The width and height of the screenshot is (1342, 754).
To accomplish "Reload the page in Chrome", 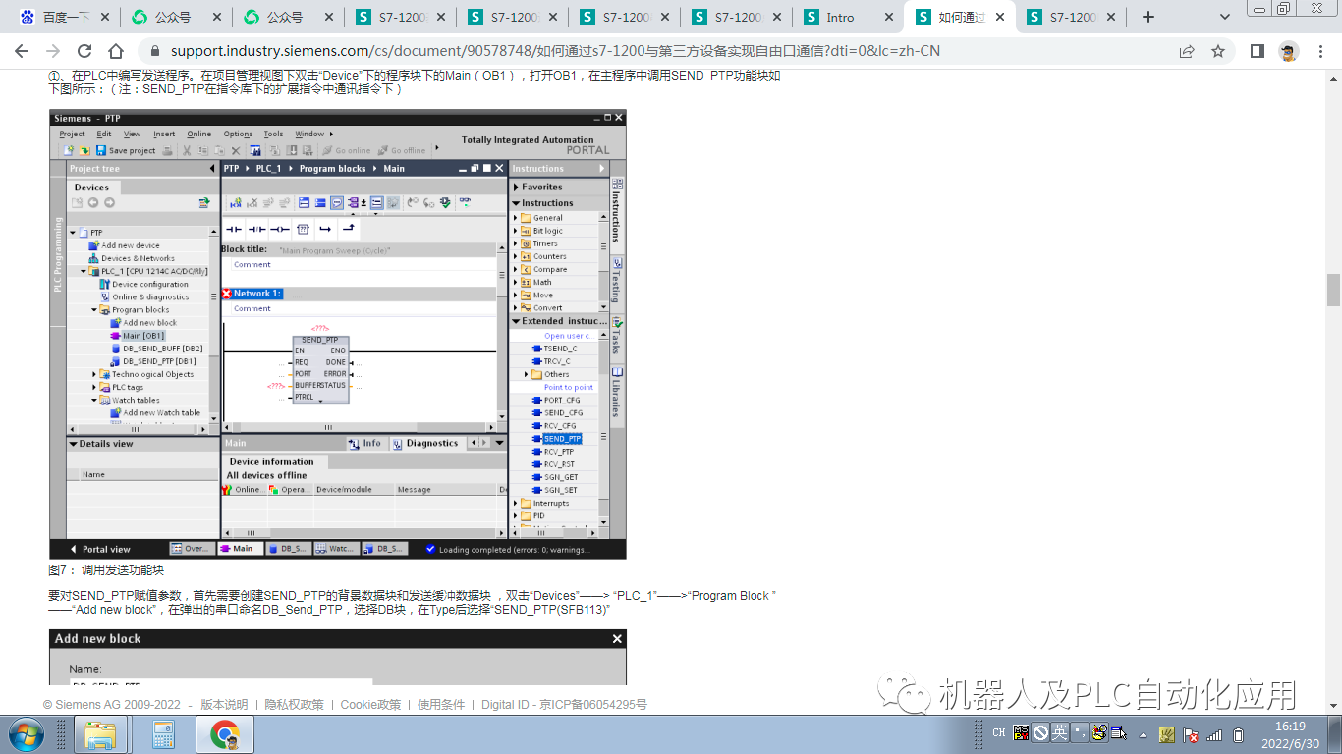I will click(84, 51).
